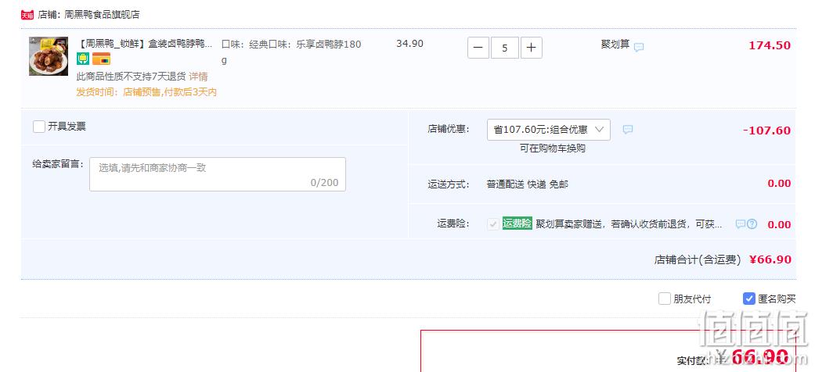This screenshot has width=815, height=372.
Task: Click the 口味：经典口味 flavor specification text
Action: pos(291,52)
